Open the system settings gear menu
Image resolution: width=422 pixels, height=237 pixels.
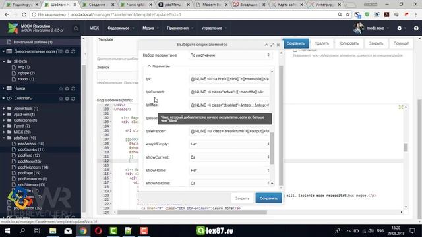(399, 28)
